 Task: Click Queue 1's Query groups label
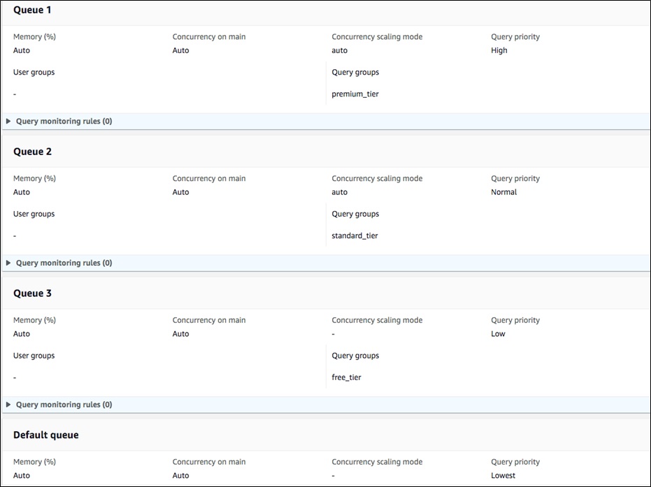(x=355, y=72)
